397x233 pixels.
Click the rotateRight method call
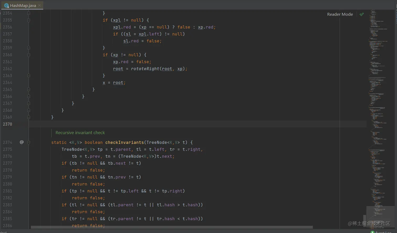pos(145,69)
